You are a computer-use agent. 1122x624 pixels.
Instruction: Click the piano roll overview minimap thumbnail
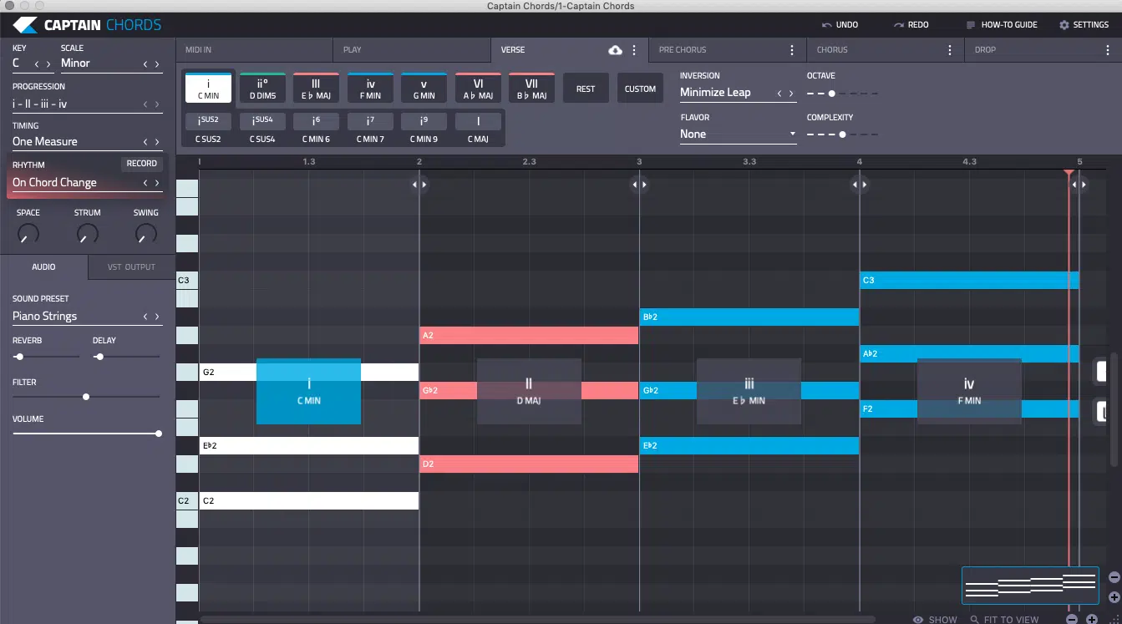coord(1030,586)
